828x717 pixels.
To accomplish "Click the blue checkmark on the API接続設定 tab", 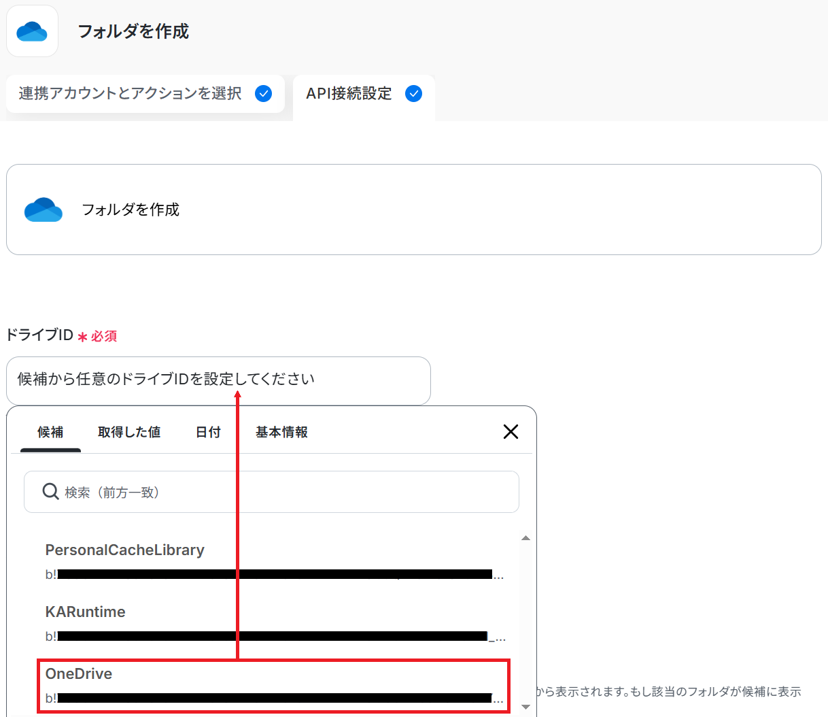I will coord(413,93).
